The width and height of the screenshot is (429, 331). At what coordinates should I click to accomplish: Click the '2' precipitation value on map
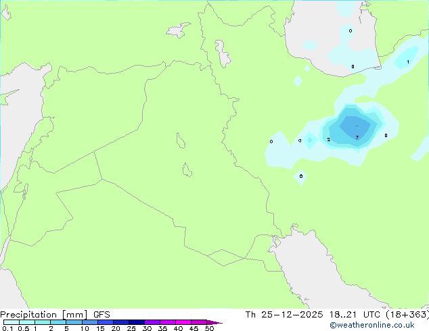329,140
